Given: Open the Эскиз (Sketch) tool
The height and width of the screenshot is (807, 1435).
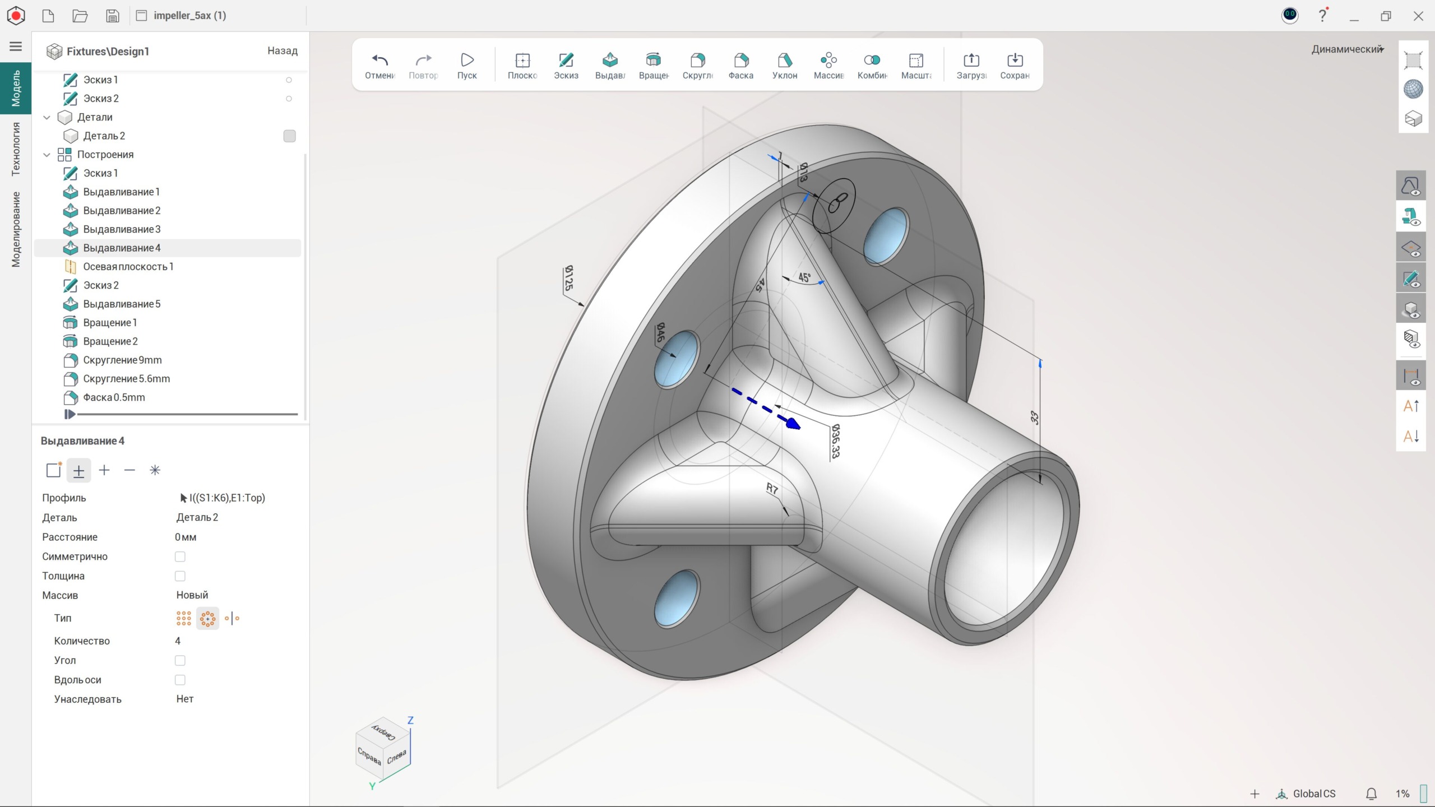Looking at the screenshot, I should coord(566,61).
